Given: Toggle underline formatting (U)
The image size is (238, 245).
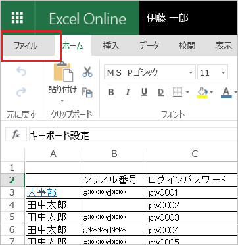Looking at the screenshot, I should coord(144,93).
